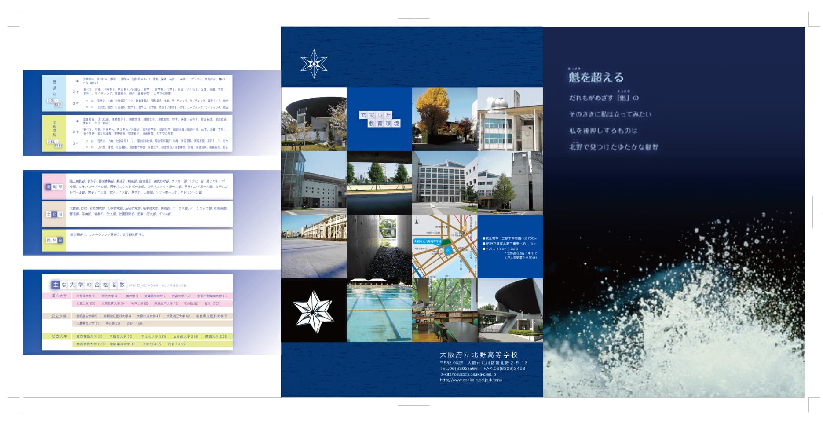Click the 同好会 label icon
This screenshot has height=424, width=823.
[x=54, y=240]
